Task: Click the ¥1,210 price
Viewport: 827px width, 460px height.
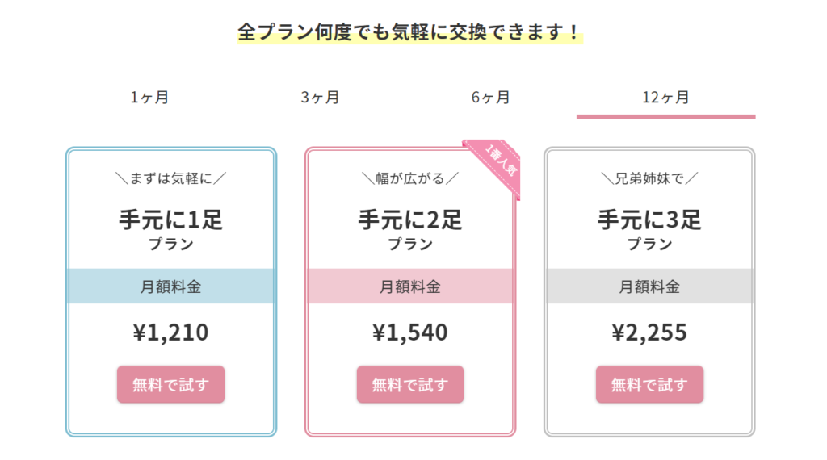Action: point(171,332)
